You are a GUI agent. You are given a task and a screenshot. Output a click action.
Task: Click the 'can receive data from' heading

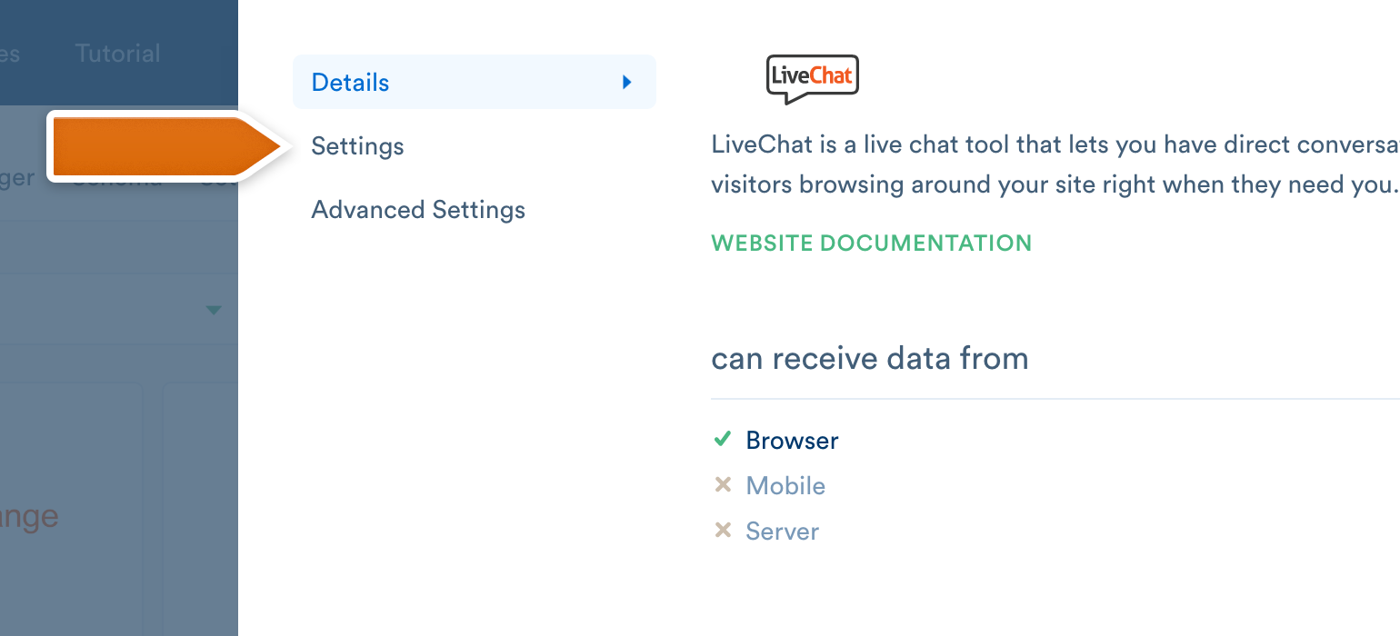click(x=870, y=358)
